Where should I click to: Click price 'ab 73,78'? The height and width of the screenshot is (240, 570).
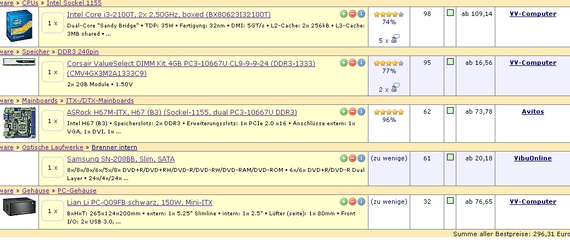479,111
